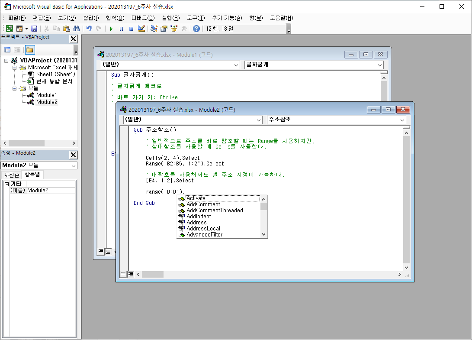Open the Properties Window icon
472x340 pixels.
[164, 29]
